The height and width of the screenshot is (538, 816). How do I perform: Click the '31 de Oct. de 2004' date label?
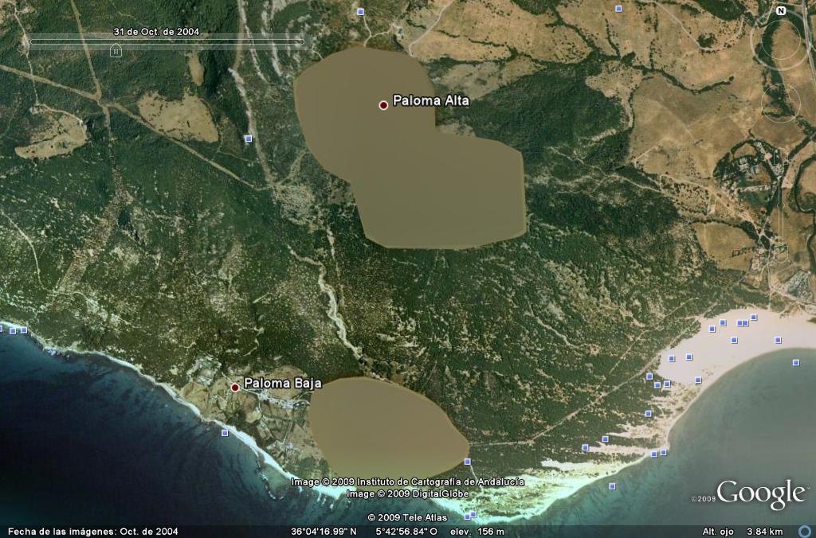(156, 32)
